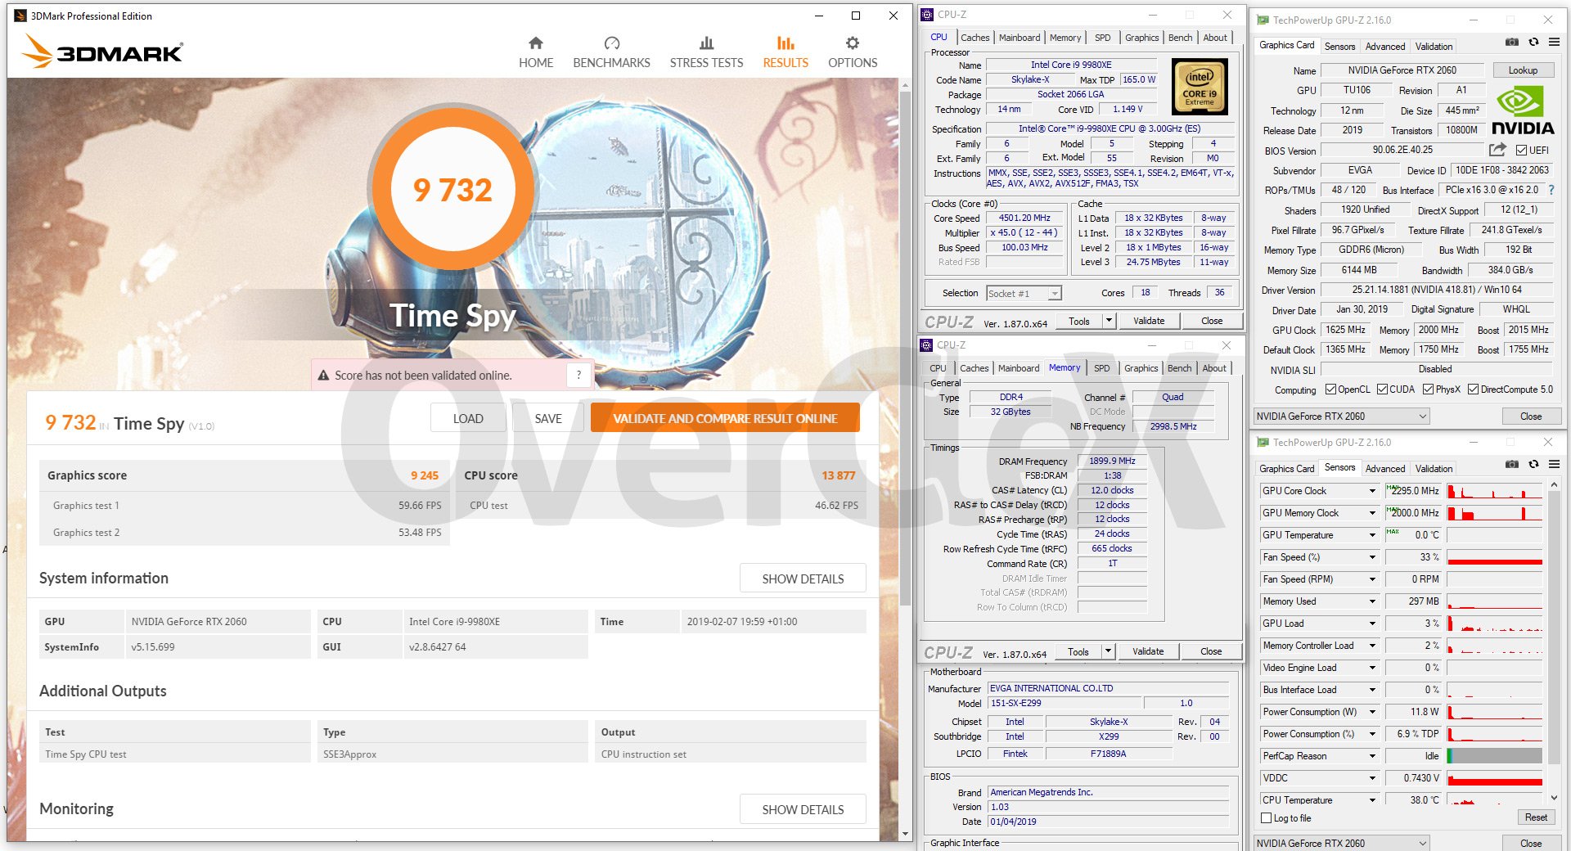Click the Bus Interface question mark in GPU-Z

tap(1551, 190)
